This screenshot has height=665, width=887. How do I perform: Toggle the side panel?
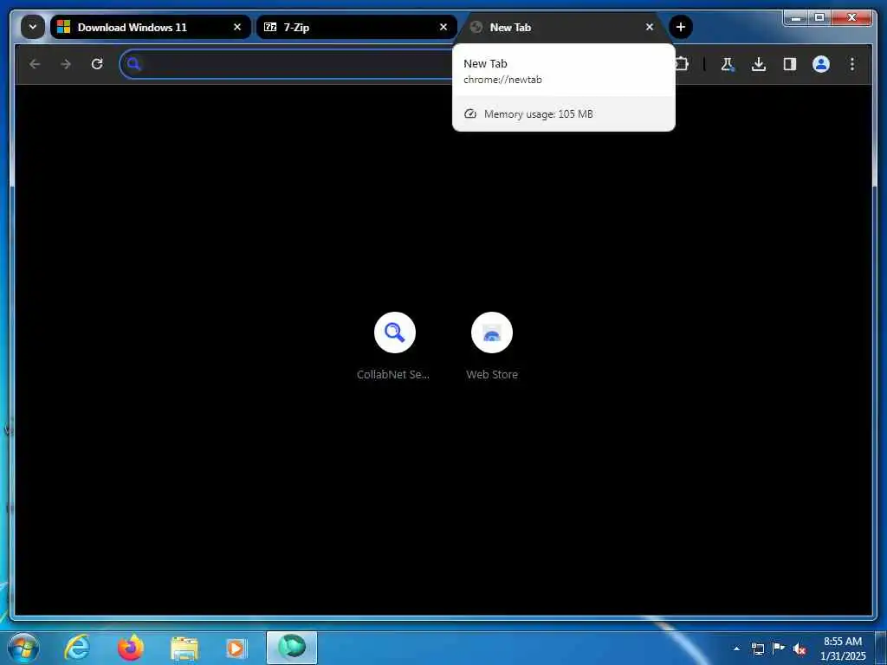(790, 64)
